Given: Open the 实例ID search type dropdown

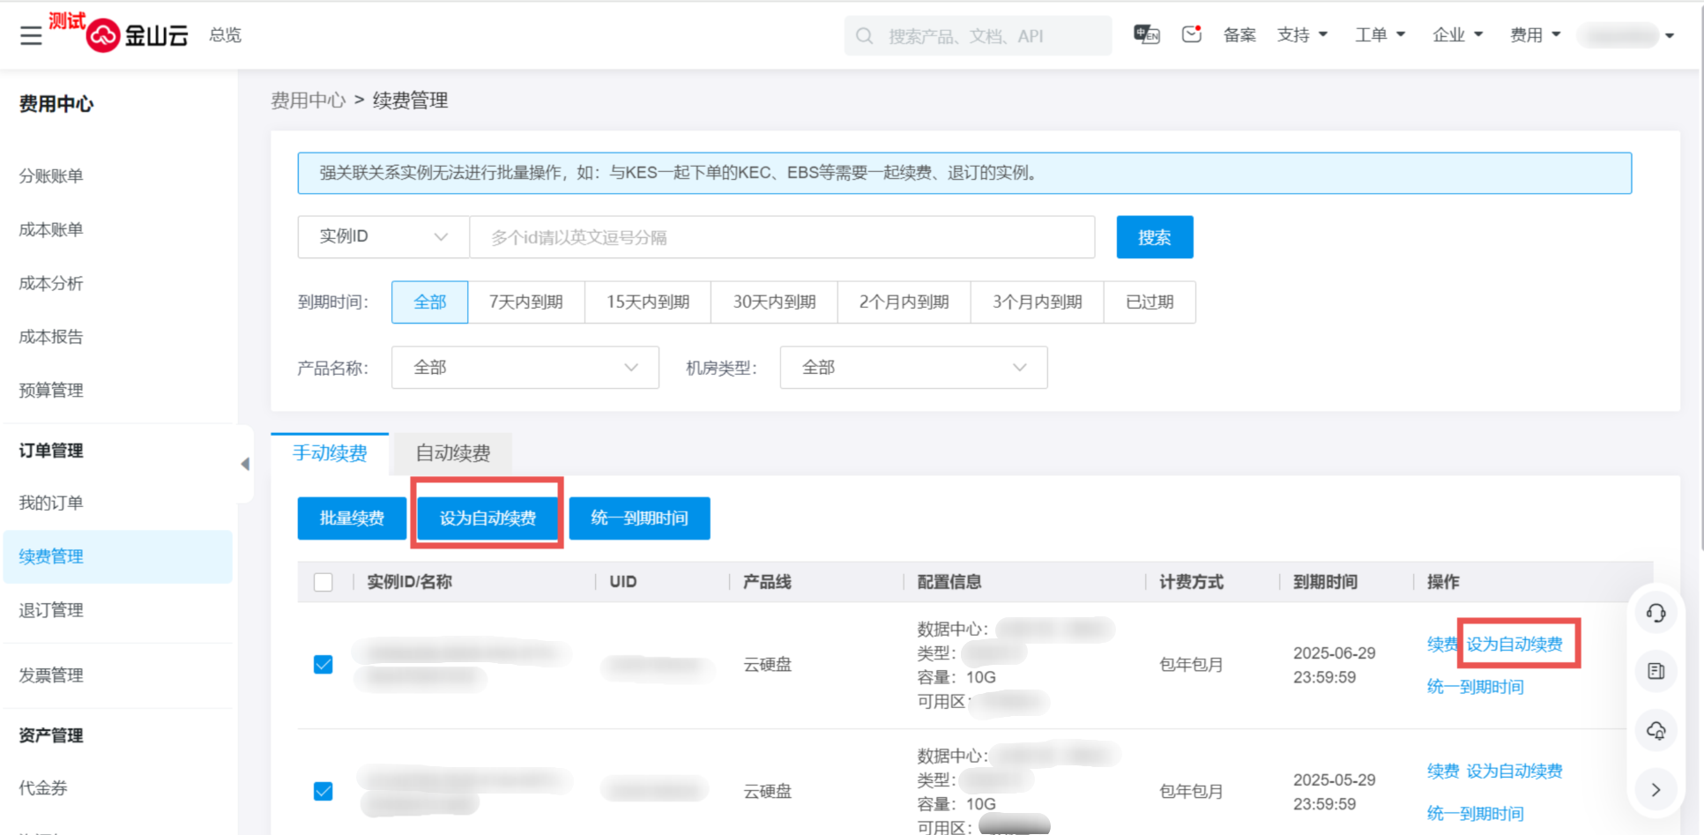Looking at the screenshot, I should pos(383,237).
